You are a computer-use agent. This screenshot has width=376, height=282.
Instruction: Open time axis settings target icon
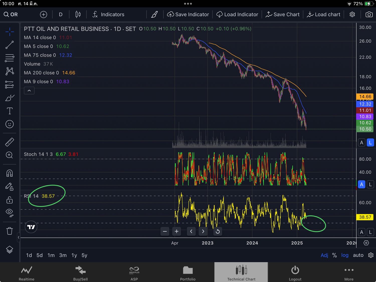(x=366, y=243)
